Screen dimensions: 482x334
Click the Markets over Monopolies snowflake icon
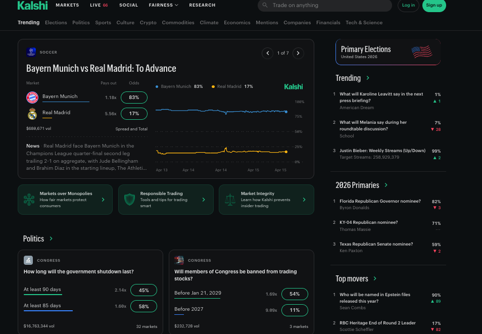tap(29, 200)
